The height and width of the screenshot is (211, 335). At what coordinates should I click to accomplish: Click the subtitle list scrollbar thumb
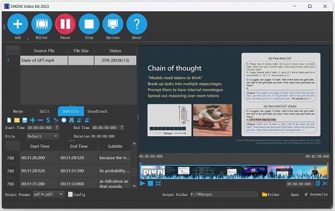135,172
